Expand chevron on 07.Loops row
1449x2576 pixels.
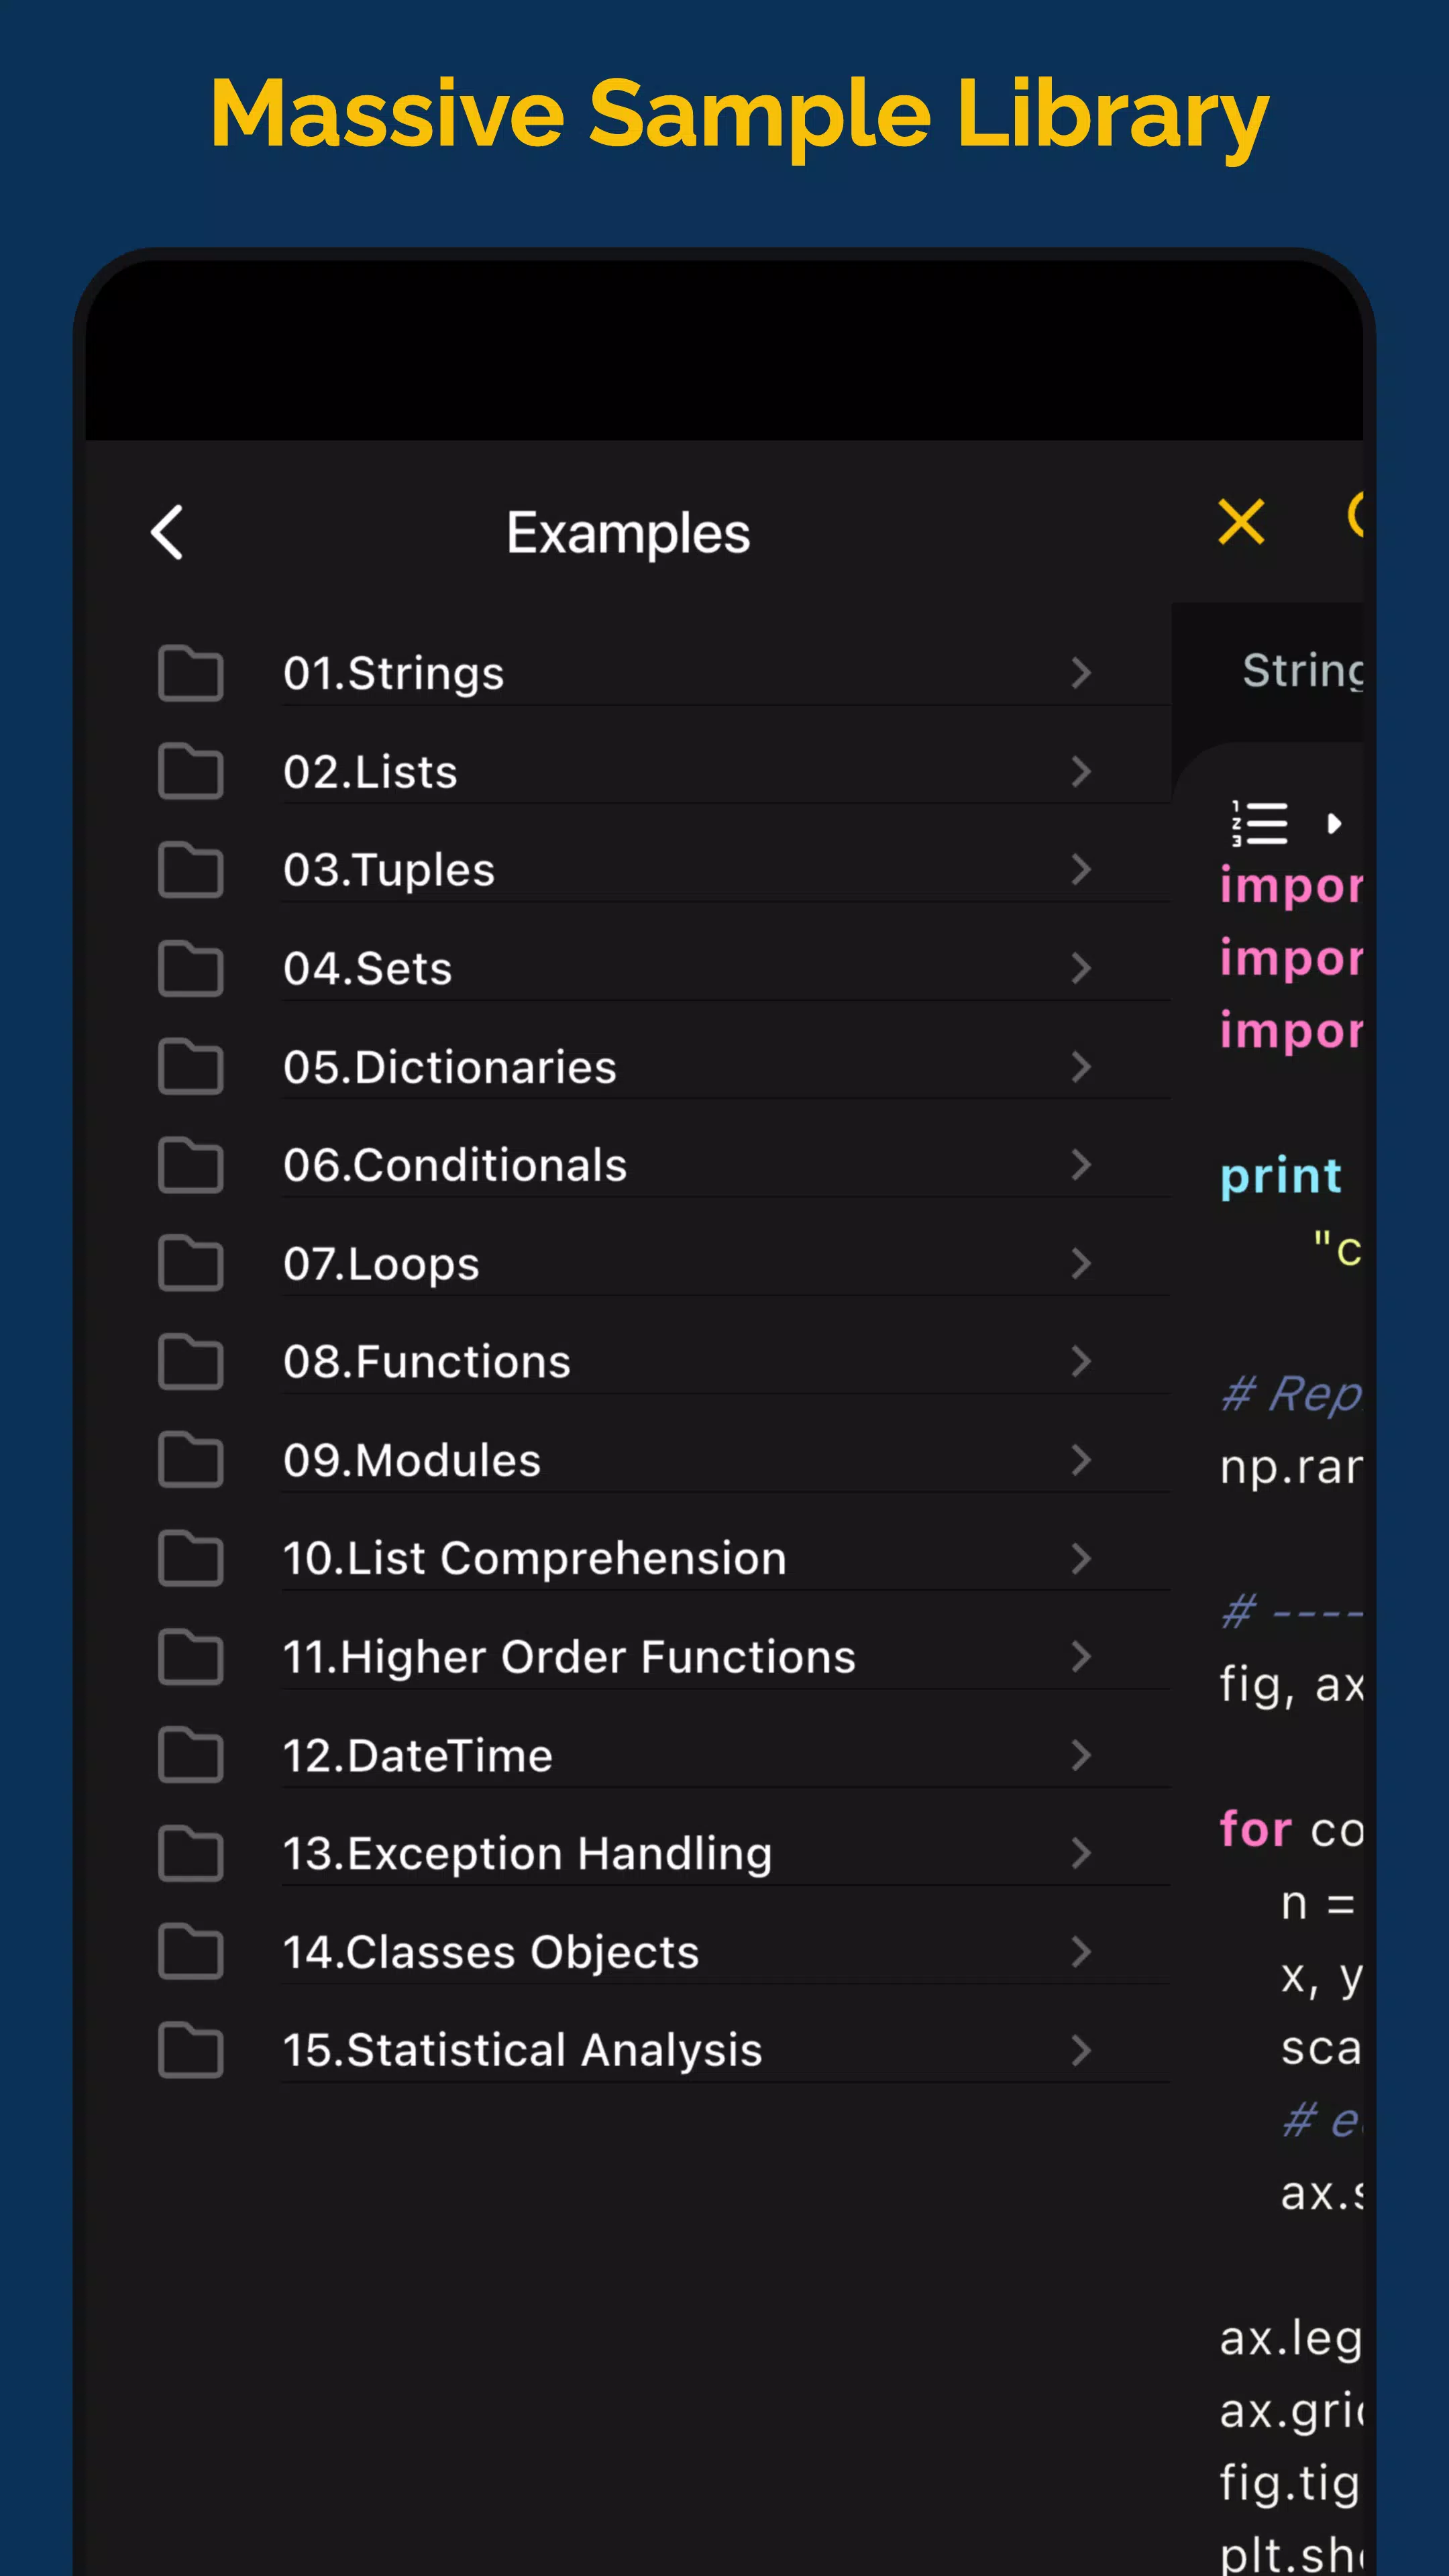1081,1263
